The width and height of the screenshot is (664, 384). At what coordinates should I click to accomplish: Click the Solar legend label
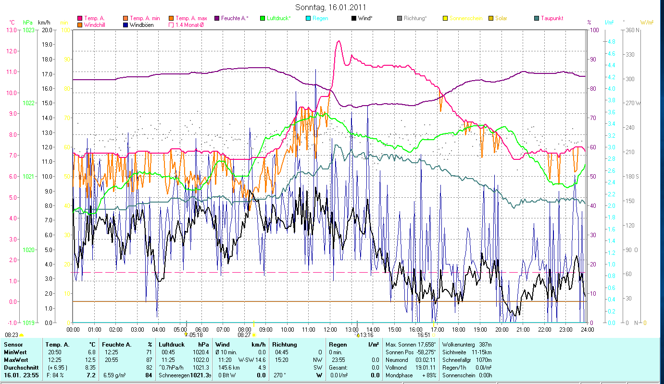pos(501,18)
